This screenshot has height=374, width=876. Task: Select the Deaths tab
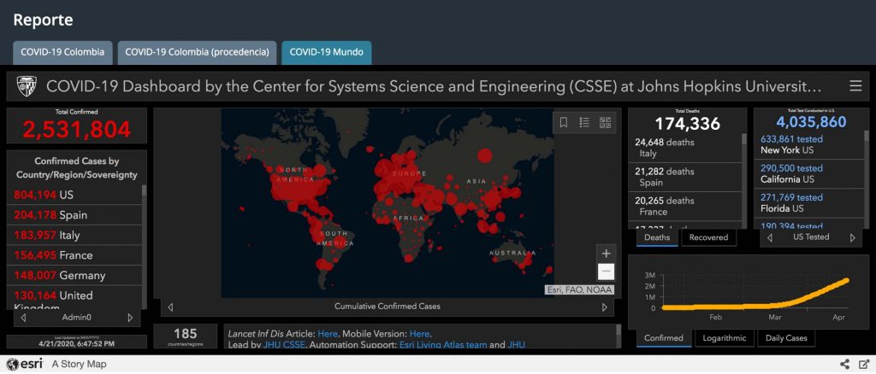657,237
